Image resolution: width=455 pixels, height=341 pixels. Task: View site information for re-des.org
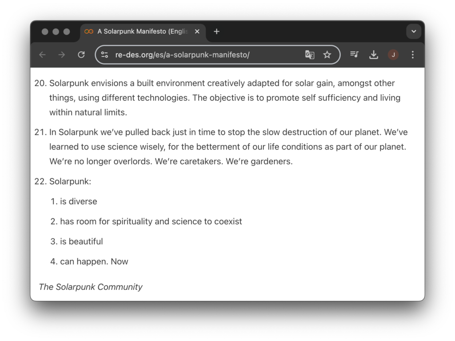[x=105, y=55]
